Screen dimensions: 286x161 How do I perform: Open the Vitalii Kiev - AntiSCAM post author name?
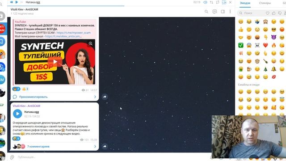coord(26,106)
